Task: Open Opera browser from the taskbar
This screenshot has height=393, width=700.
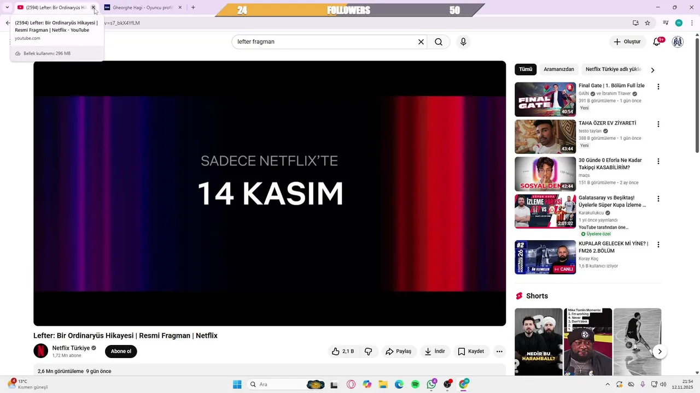Action: pyautogui.click(x=351, y=384)
